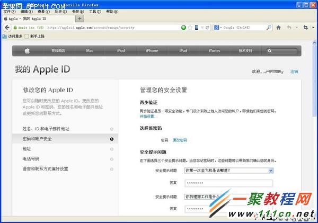The image size is (318, 223).
Task: Select 电话号码 sidebar item
Action: [65, 159]
